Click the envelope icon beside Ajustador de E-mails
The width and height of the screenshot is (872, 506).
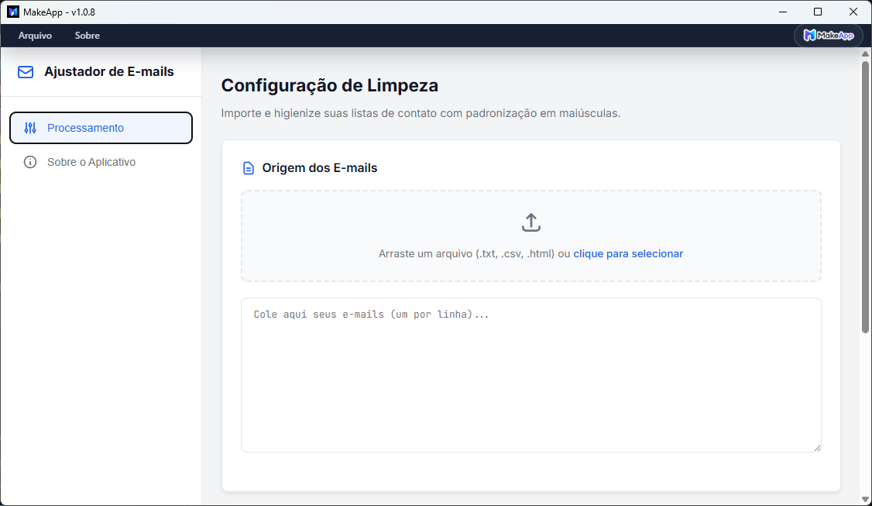point(26,72)
